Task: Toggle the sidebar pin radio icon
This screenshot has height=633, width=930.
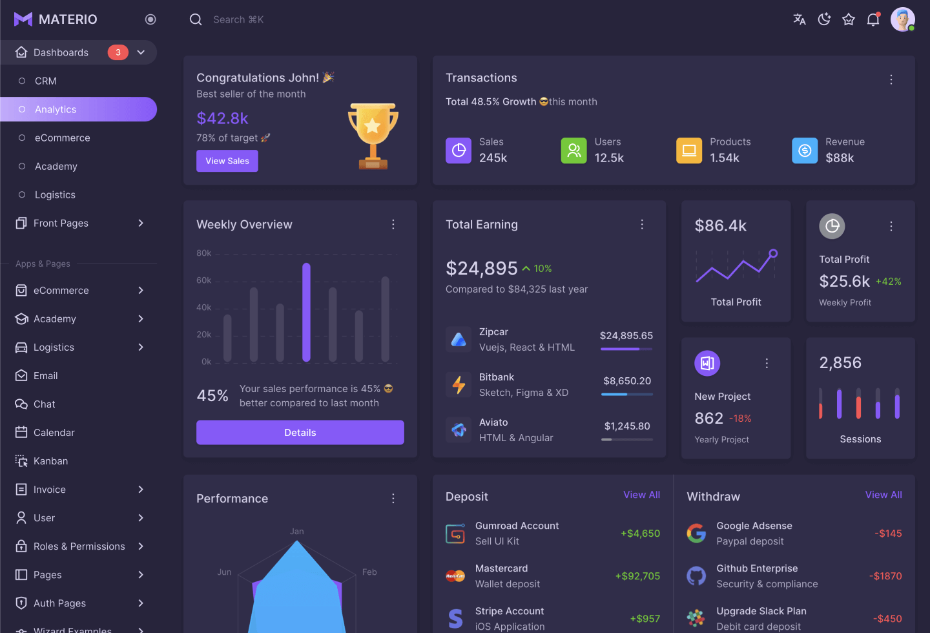Action: pyautogui.click(x=150, y=19)
